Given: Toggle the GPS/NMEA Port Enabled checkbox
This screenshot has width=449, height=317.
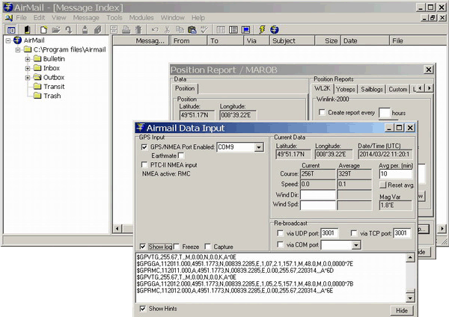Looking at the screenshot, I should 144,147.
